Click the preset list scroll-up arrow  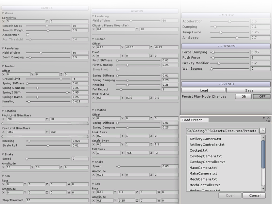click(263, 138)
